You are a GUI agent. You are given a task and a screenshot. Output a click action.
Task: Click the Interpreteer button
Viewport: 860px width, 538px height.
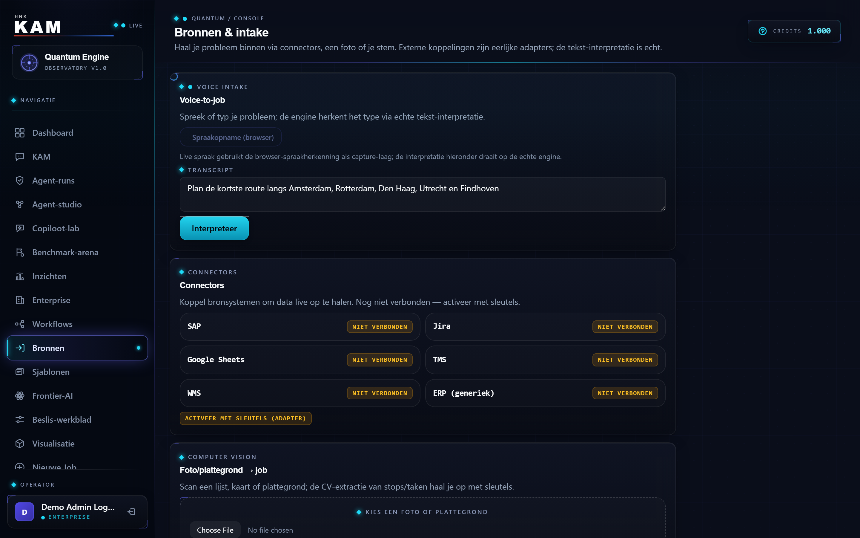(x=214, y=228)
